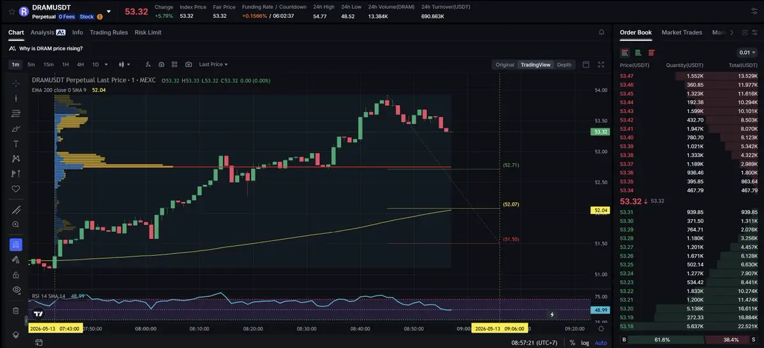This screenshot has height=348, width=764.
Task: Toggle the magnet mode tool
Action: pos(15,245)
